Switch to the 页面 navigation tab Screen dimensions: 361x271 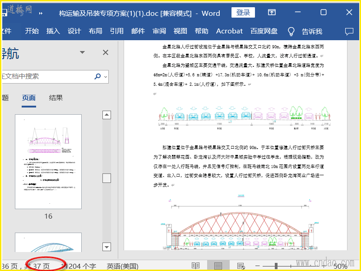coord(29,98)
